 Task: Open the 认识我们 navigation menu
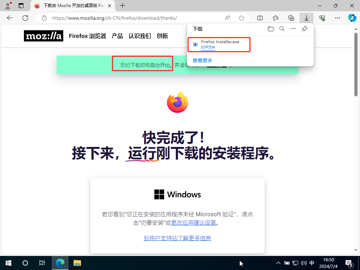coord(140,36)
